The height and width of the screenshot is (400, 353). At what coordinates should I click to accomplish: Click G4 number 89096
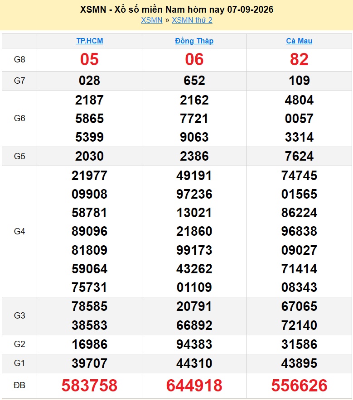click(89, 231)
